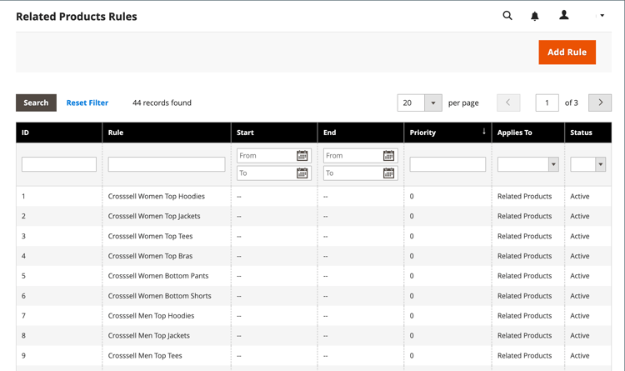Go to the next page arrow

click(600, 103)
